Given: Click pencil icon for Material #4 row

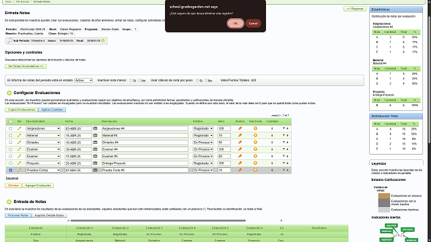Looking at the screenshot, I should 19,135.
